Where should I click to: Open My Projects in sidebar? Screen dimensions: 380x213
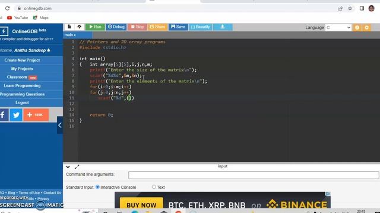click(22, 69)
